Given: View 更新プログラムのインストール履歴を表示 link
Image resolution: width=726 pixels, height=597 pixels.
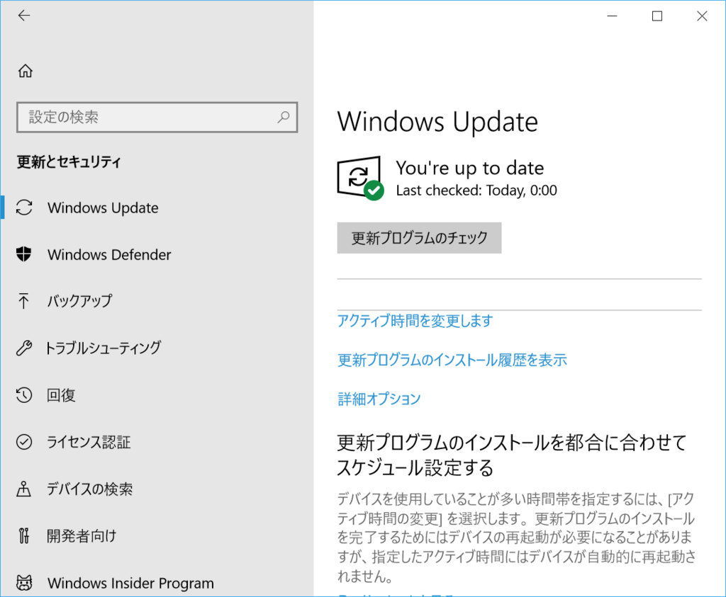Looking at the screenshot, I should (x=452, y=360).
